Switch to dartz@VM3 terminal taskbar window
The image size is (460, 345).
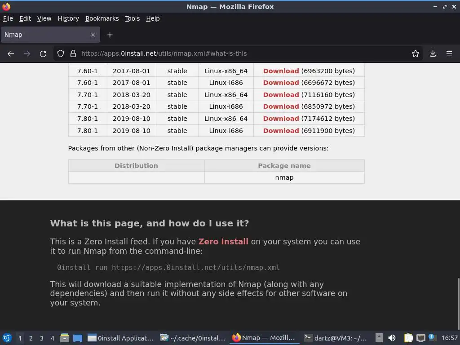point(336,338)
